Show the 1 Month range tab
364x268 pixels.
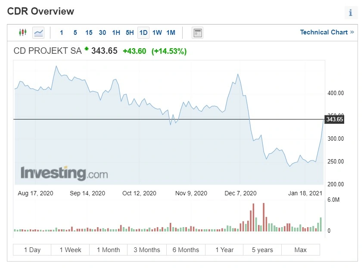point(109,250)
